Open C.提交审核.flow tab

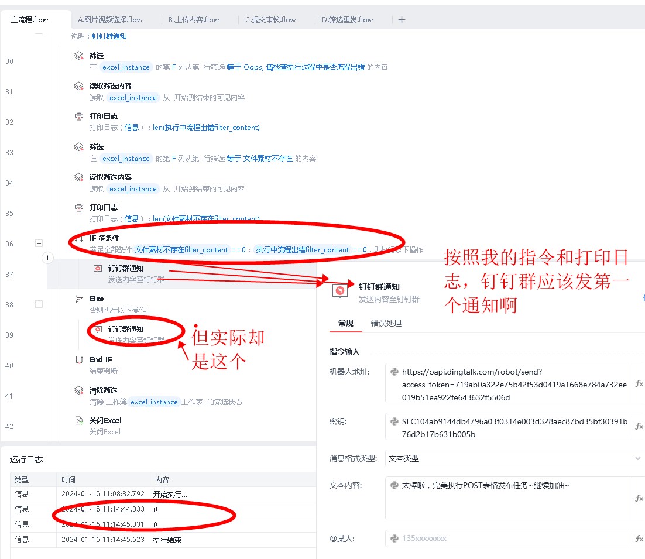click(270, 20)
